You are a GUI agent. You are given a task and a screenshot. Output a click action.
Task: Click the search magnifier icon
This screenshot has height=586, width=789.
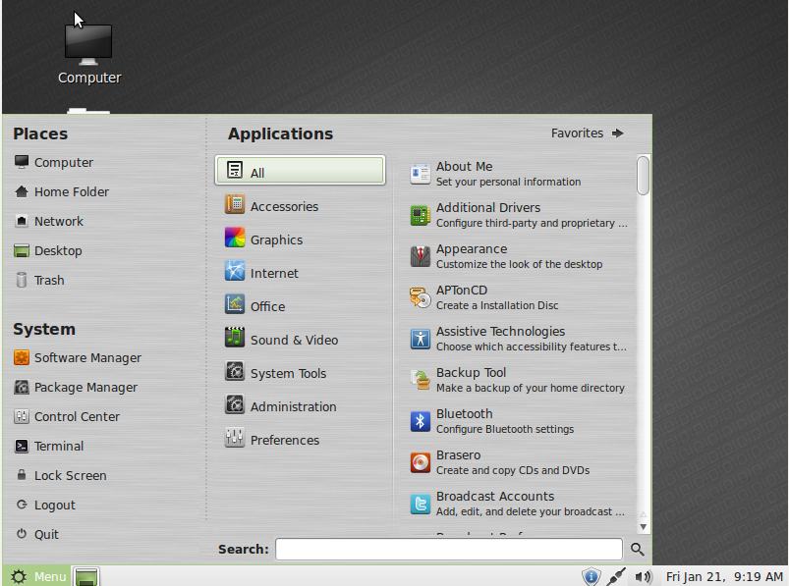[637, 550]
